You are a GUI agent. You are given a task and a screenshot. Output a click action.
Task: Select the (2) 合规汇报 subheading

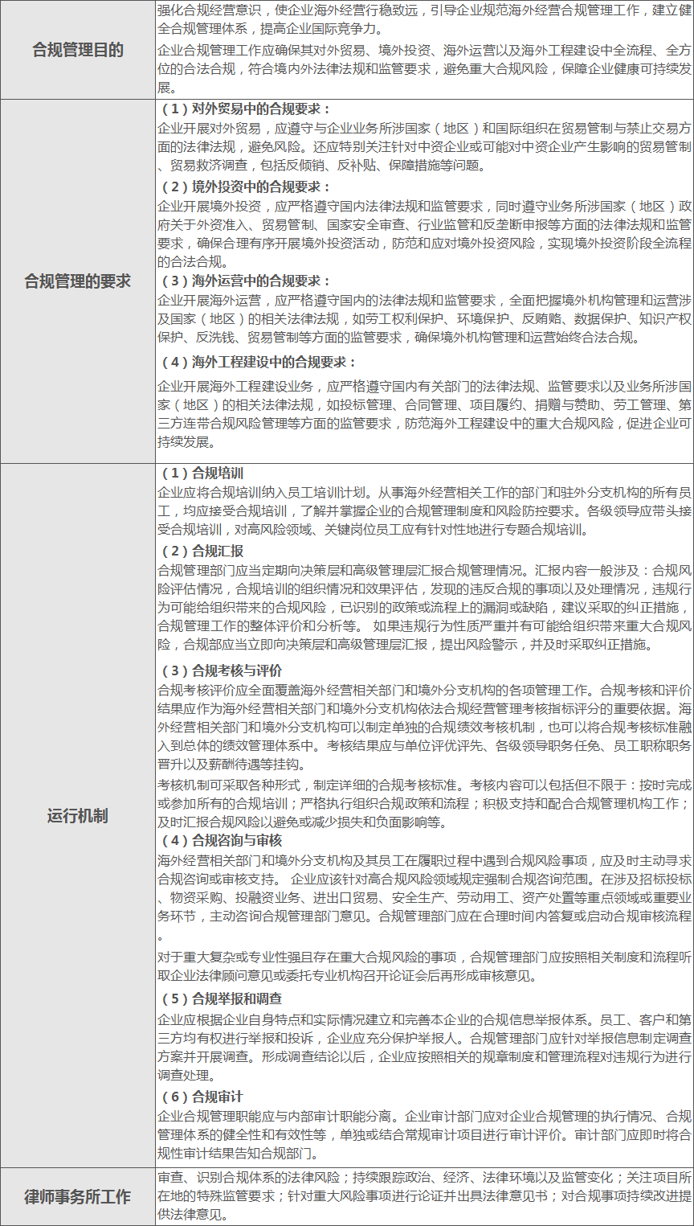202,551
